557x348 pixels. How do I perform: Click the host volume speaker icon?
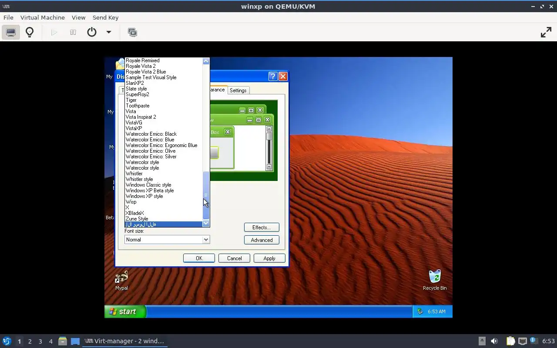pyautogui.click(x=494, y=341)
